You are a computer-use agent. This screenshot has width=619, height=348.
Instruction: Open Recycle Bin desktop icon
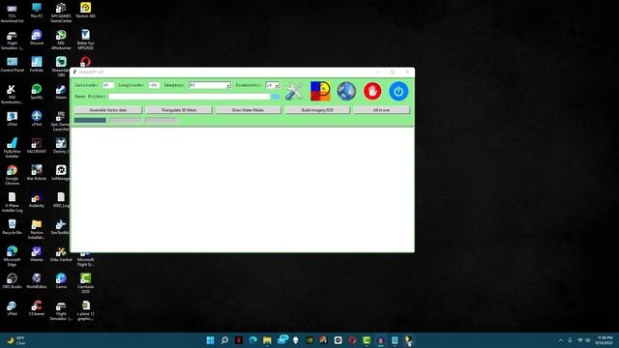pyautogui.click(x=13, y=227)
